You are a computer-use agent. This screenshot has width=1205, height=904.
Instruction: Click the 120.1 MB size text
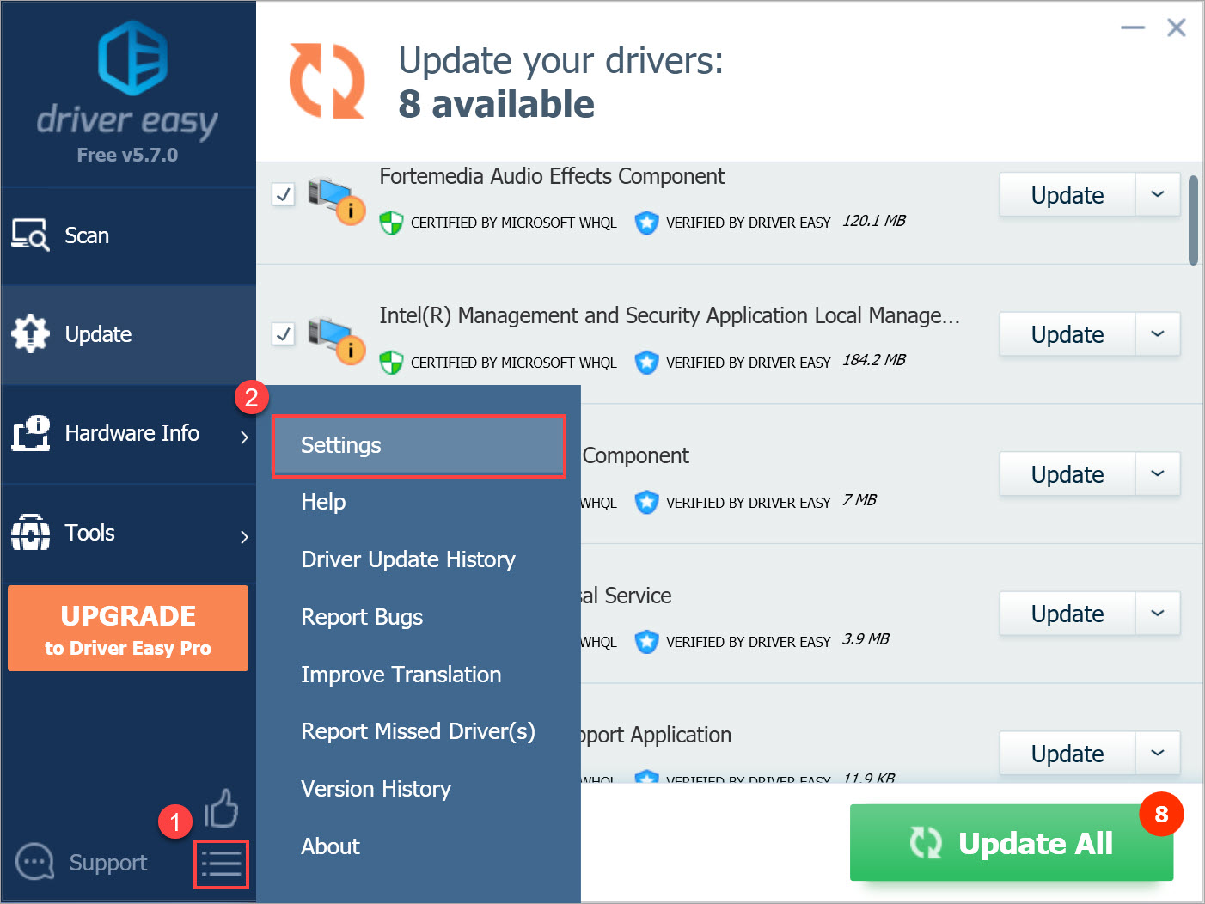[x=874, y=221]
